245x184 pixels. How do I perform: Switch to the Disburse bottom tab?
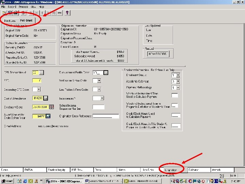[199, 170]
